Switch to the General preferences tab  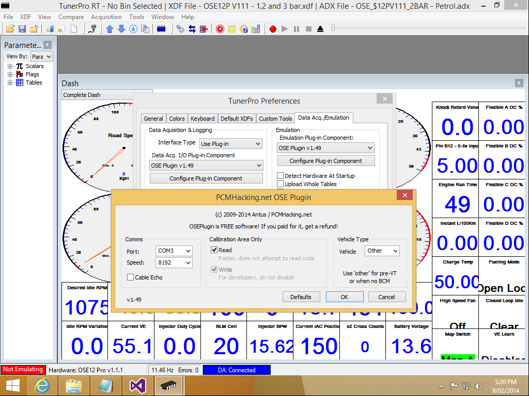click(x=153, y=119)
